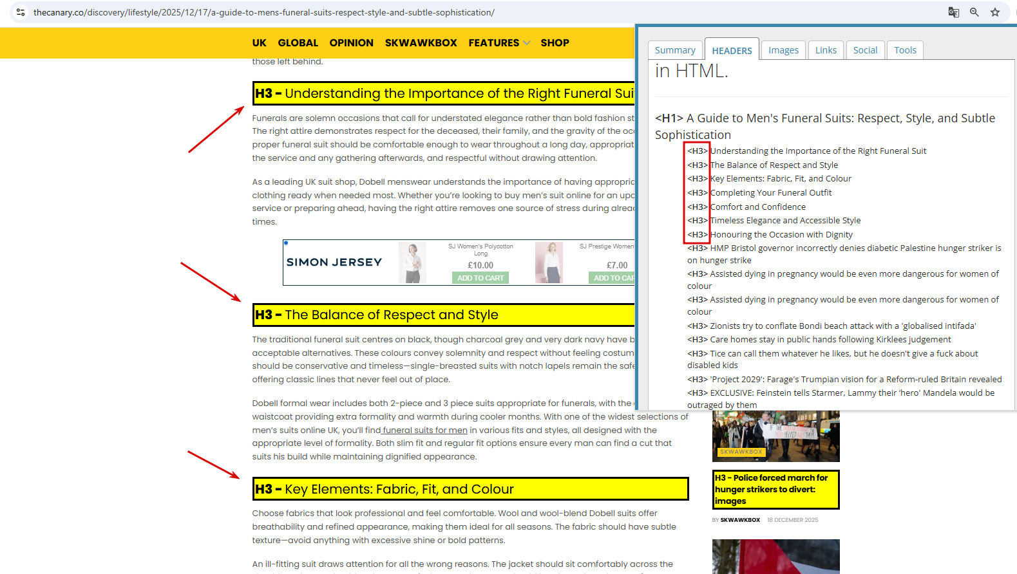The image size is (1017, 574).
Task: Switch to the Social tab
Action: [x=865, y=50]
